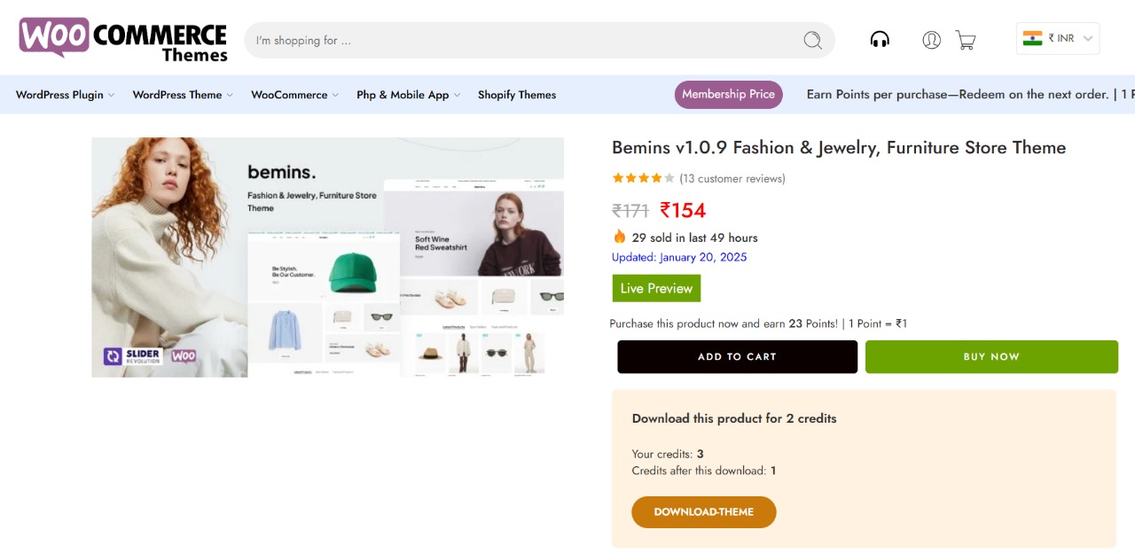
Task: Expand the WordPress Theme menu
Action: 177,94
